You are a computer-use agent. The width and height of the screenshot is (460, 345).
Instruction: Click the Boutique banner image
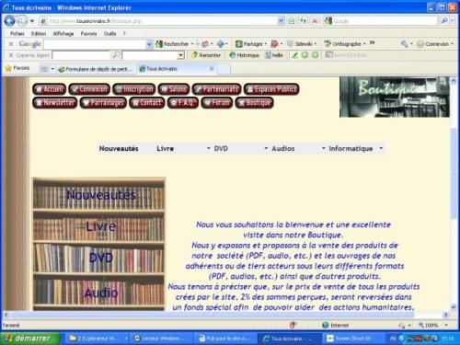click(395, 97)
